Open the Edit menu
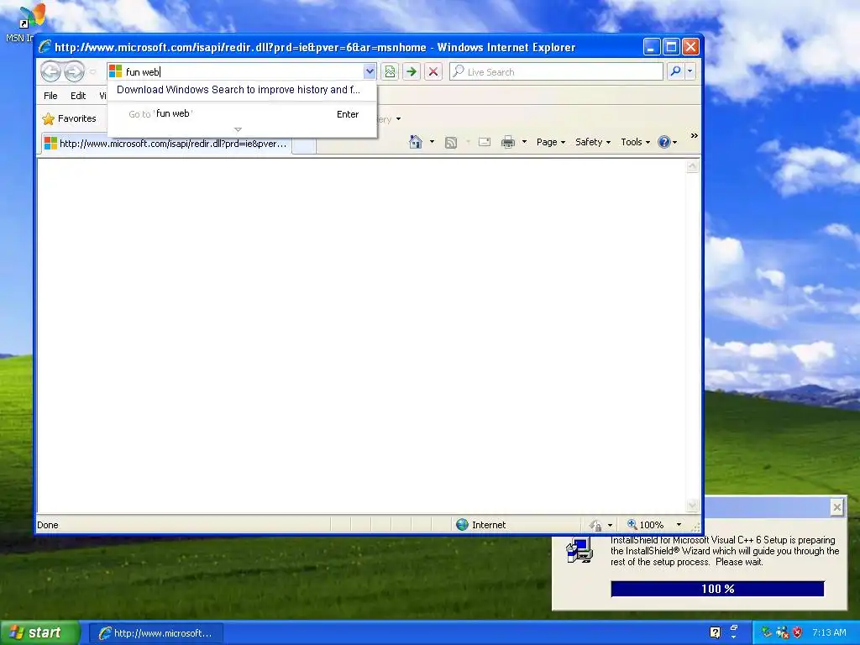The image size is (860, 645). point(78,96)
